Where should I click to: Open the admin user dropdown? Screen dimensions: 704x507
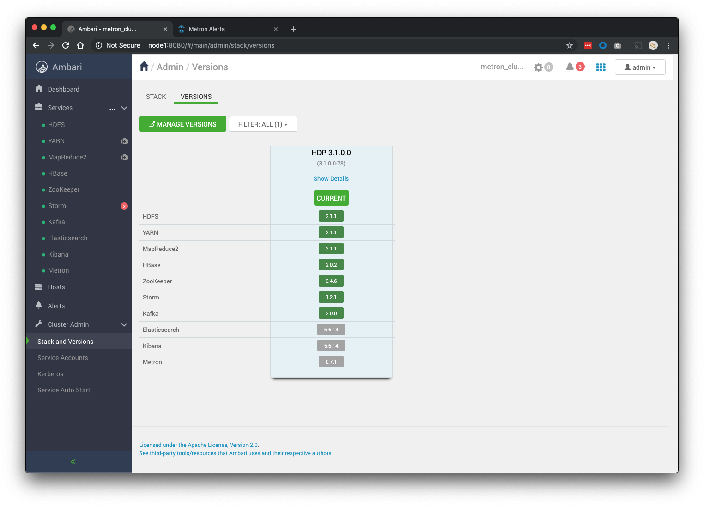click(x=640, y=67)
